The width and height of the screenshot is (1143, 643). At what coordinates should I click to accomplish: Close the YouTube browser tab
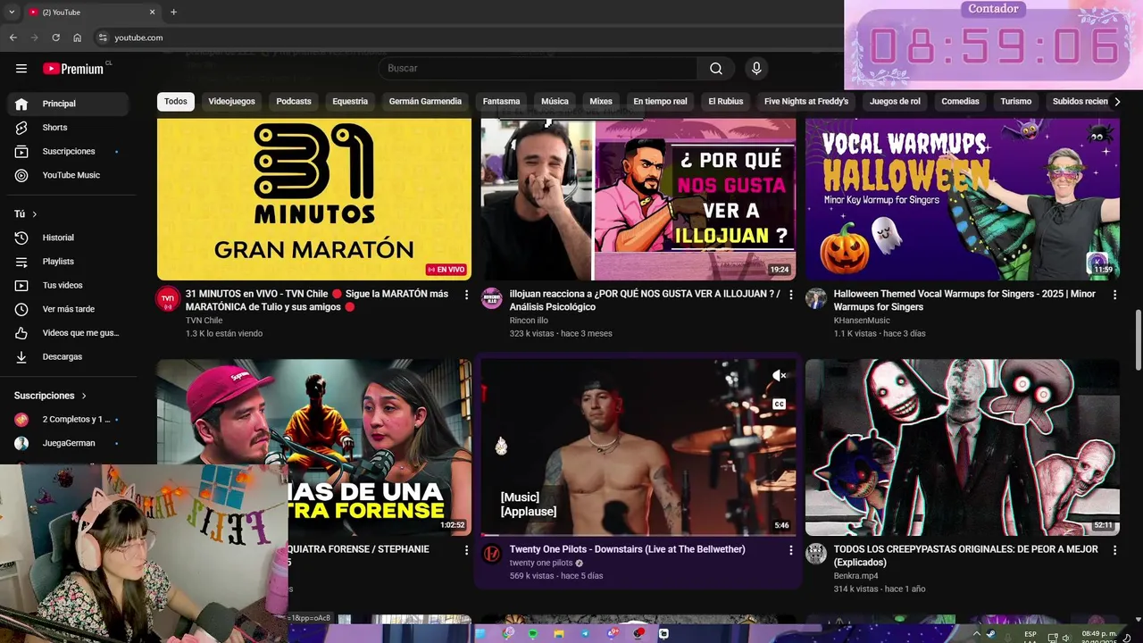coord(152,12)
